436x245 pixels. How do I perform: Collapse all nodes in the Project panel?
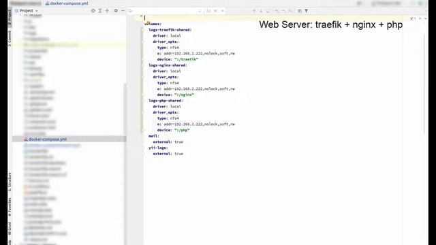pos(107,11)
